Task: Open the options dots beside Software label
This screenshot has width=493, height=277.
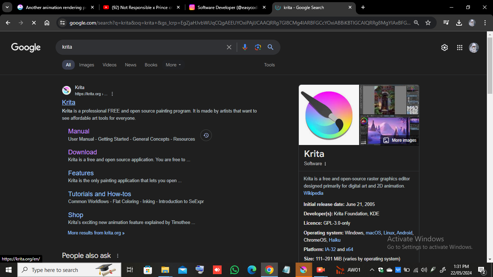Action: [x=325, y=164]
